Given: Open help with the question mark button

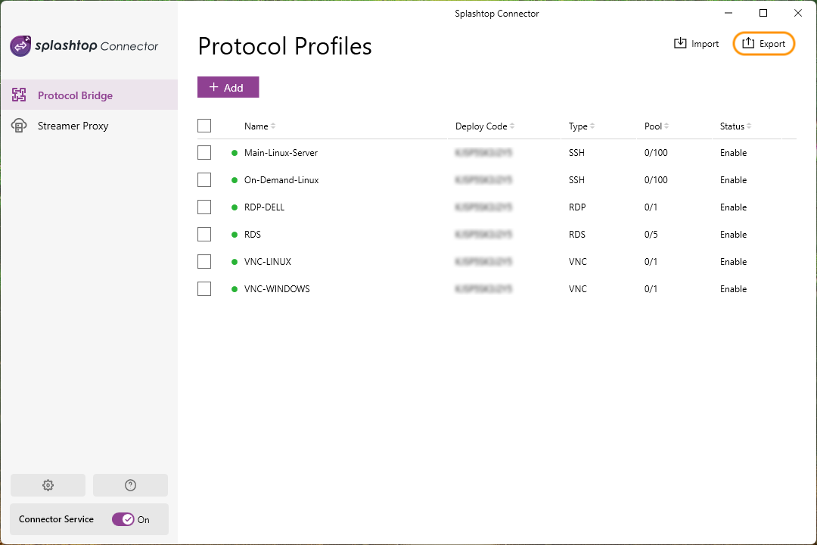Looking at the screenshot, I should coord(130,485).
